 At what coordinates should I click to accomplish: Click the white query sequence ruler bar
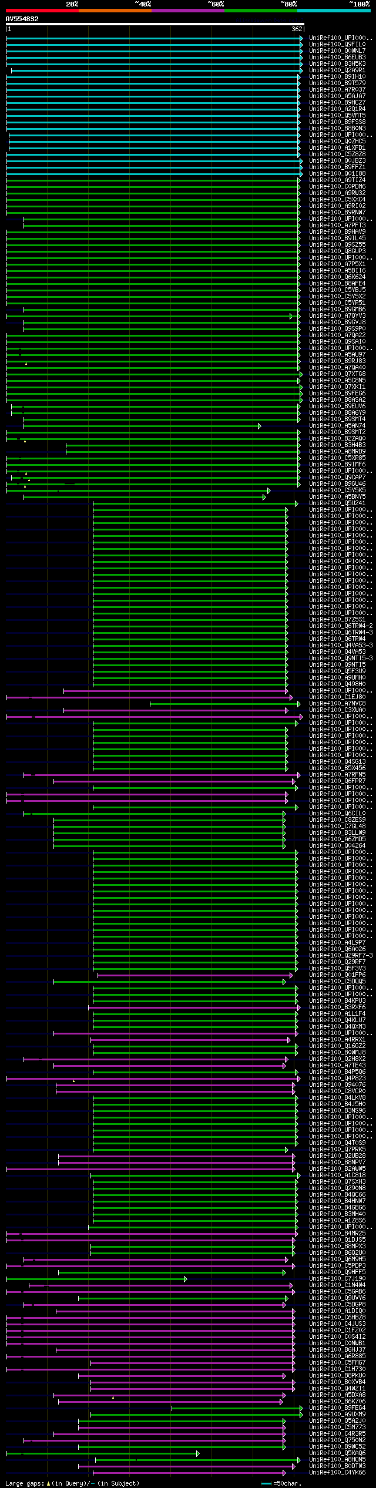155,24
